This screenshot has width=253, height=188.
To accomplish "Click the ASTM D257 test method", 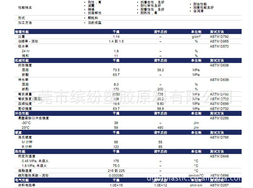I will (219, 185).
